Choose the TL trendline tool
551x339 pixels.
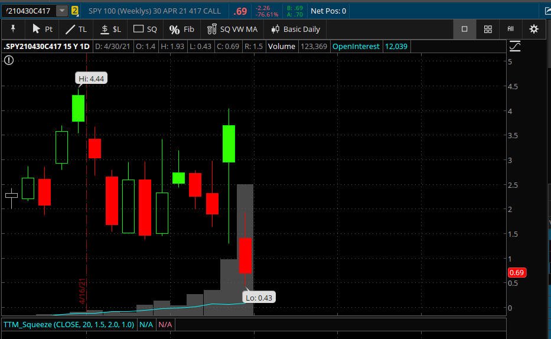[x=76, y=29]
